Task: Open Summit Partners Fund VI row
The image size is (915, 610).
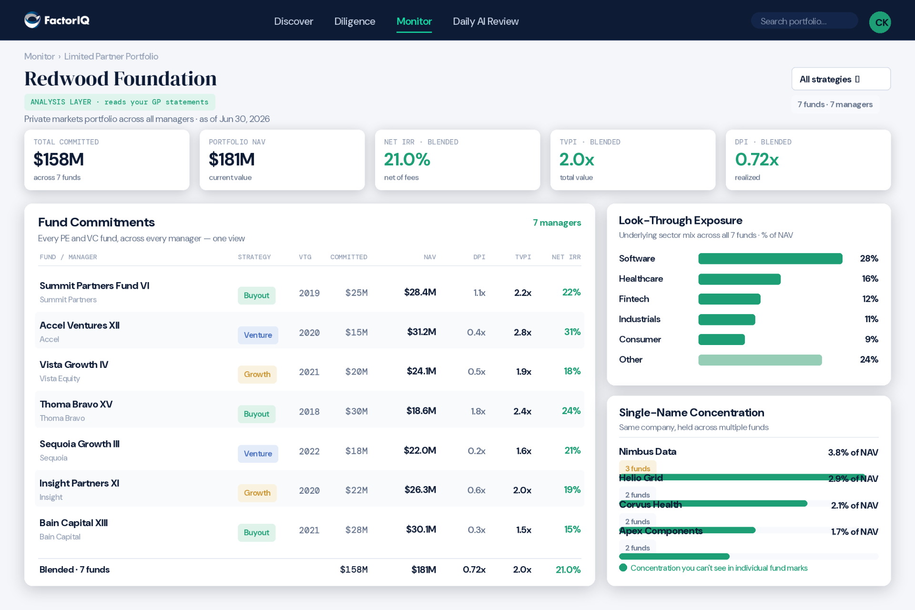Action: click(309, 292)
